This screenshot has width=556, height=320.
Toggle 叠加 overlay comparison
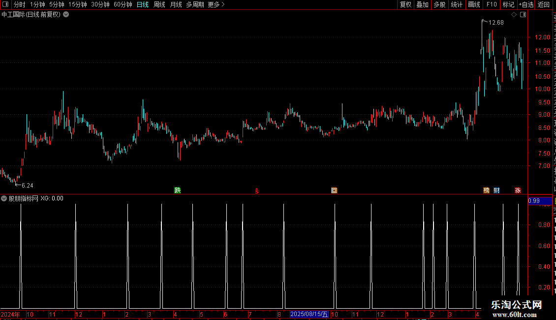(x=422, y=4)
